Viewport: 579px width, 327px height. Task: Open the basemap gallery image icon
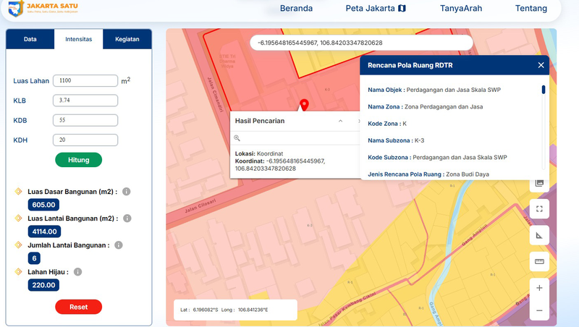point(539,183)
